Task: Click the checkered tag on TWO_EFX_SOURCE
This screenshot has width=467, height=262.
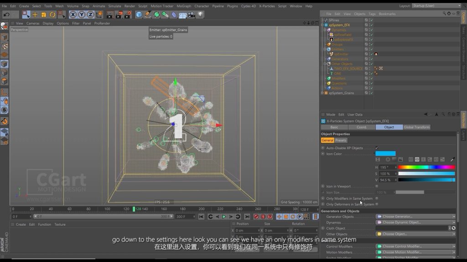Action: [x=381, y=68]
